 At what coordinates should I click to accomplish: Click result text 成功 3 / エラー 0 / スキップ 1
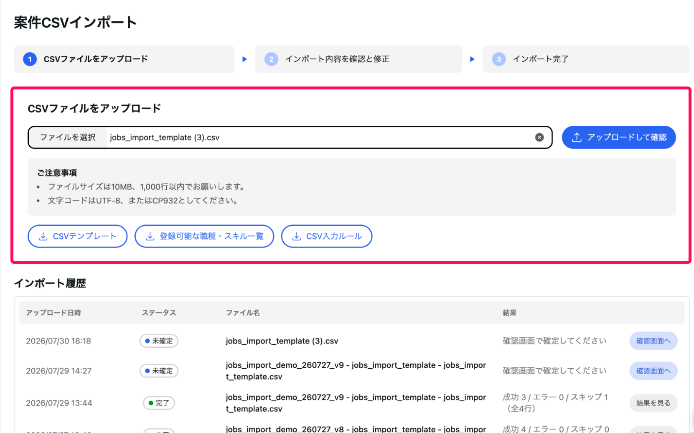[555, 397]
